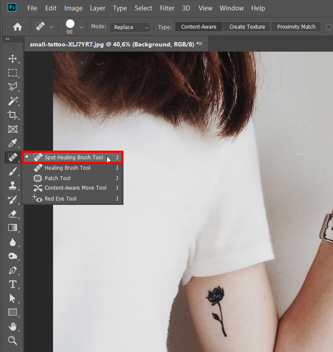Image resolution: width=333 pixels, height=352 pixels.
Task: Choose Proximity Match healing type
Action: tap(296, 27)
